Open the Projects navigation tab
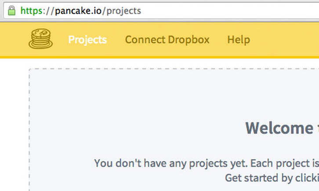The image size is (319, 191). [x=87, y=40]
